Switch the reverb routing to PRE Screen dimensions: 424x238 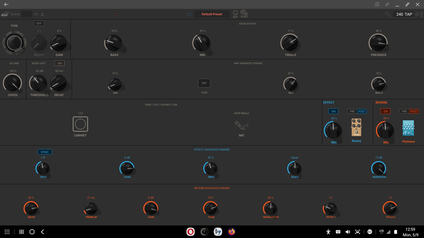click(404, 111)
